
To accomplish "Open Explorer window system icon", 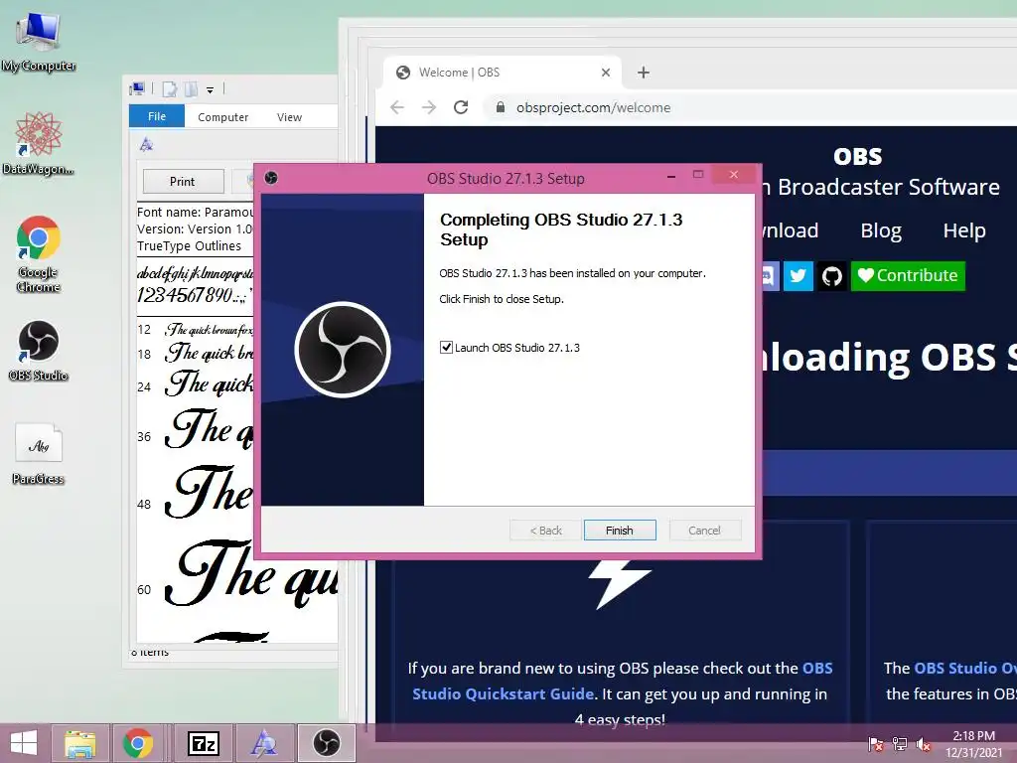I will coord(137,88).
